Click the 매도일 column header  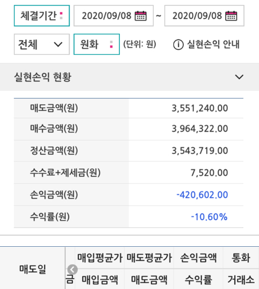click(x=32, y=269)
